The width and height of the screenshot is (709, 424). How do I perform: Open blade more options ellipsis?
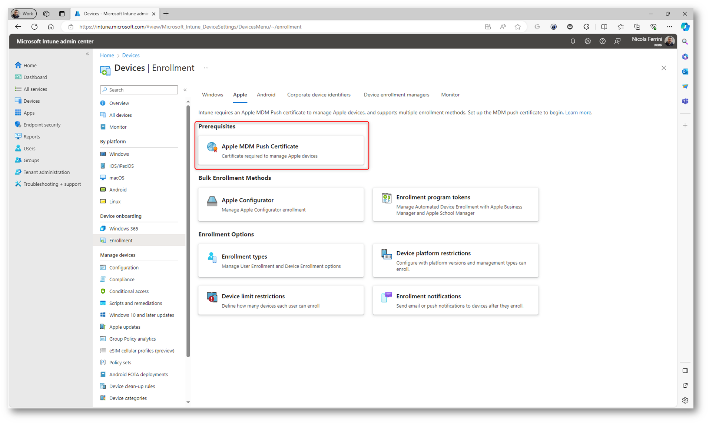206,68
